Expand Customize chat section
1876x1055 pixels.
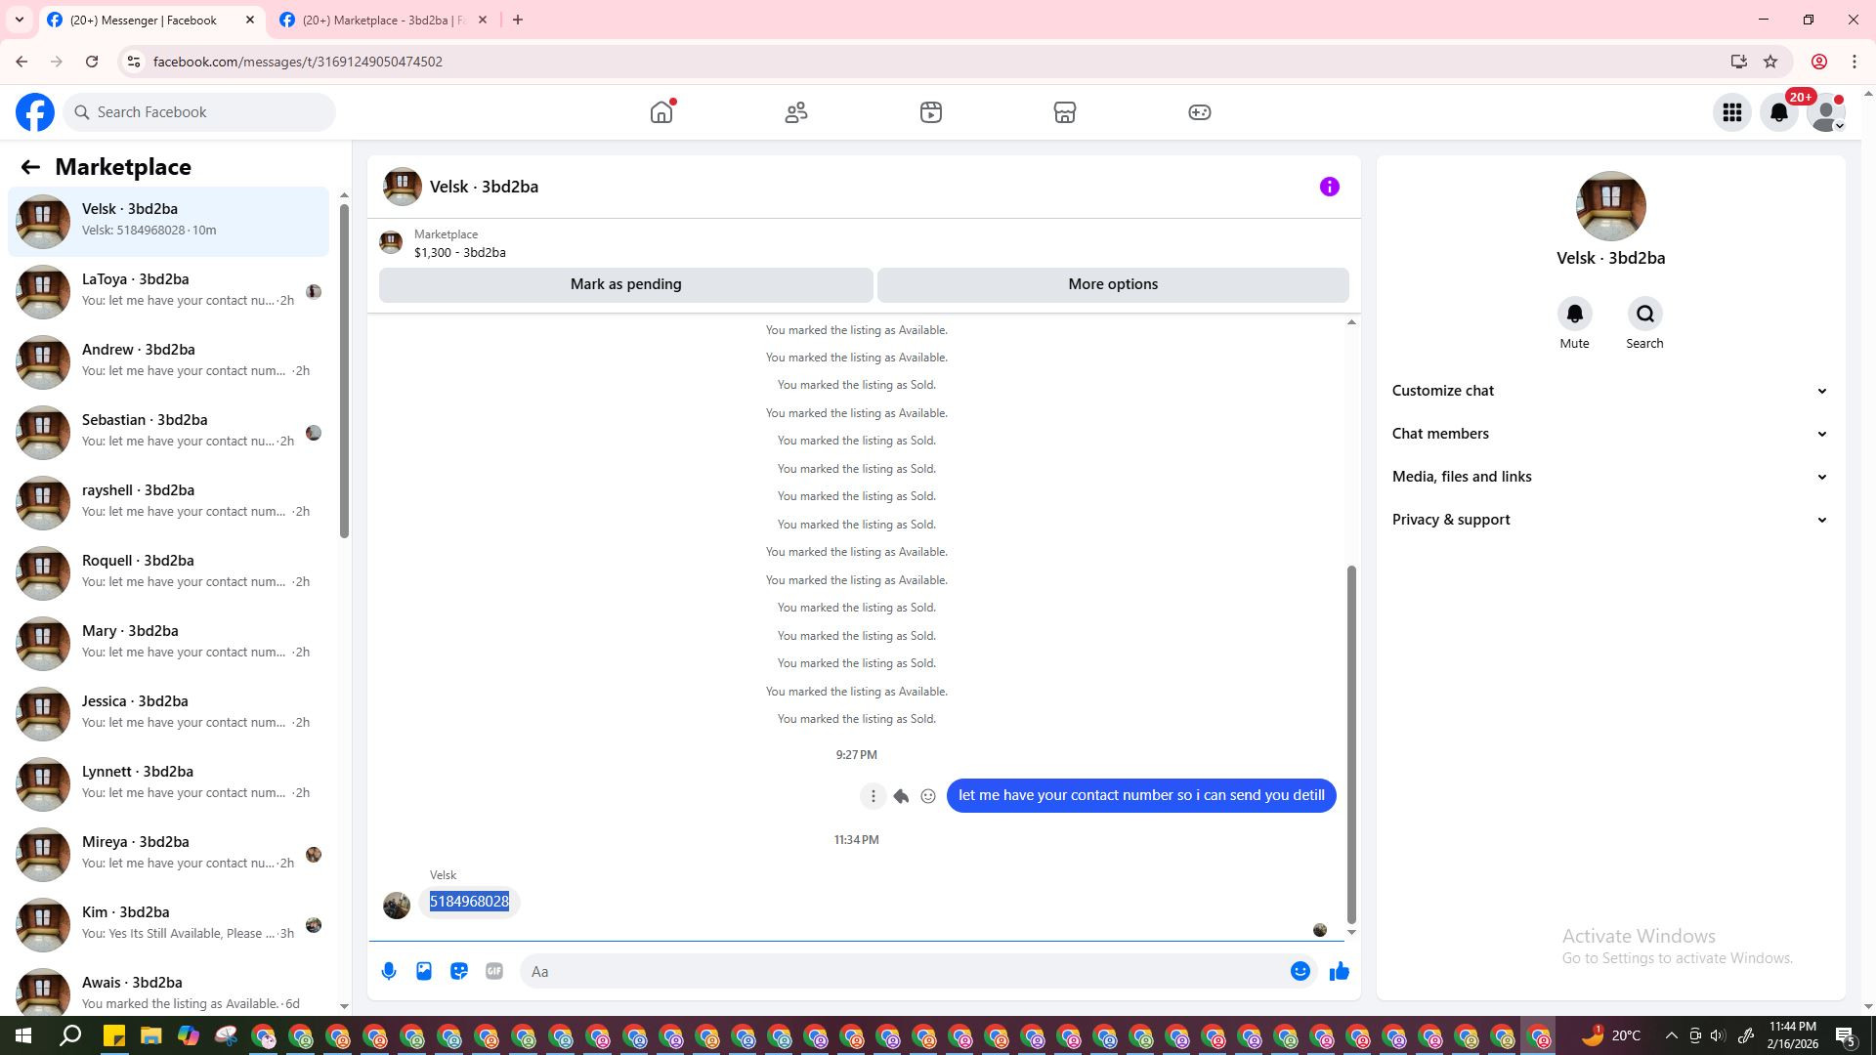tap(1609, 391)
